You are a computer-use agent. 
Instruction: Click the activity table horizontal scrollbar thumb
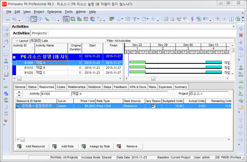pyautogui.click(x=19, y=78)
